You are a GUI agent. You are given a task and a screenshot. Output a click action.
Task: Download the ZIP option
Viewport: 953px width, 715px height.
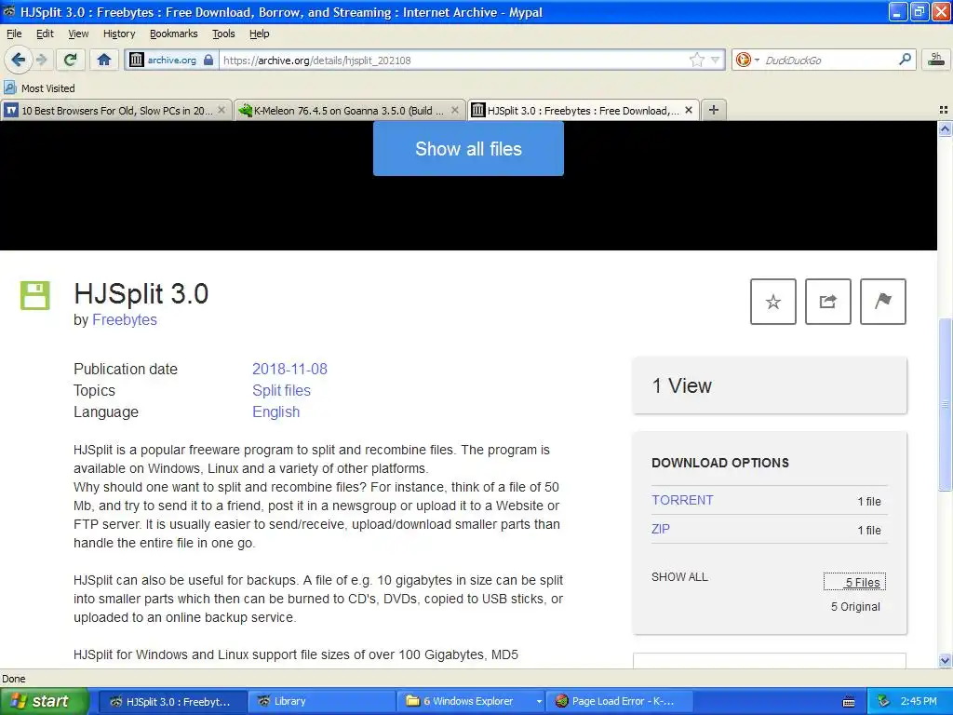(661, 529)
